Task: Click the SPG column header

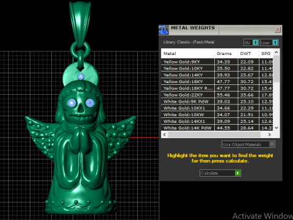Action: [x=266, y=53]
